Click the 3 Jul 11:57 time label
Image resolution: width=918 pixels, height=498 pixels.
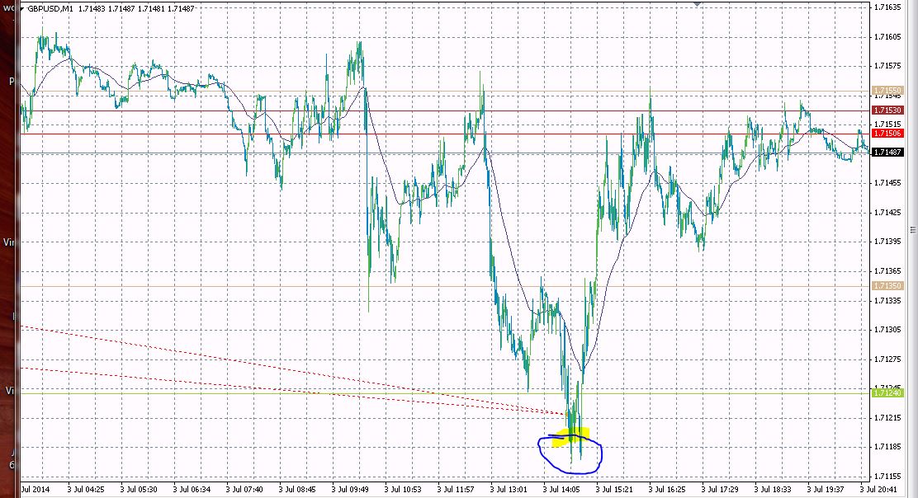point(456,489)
